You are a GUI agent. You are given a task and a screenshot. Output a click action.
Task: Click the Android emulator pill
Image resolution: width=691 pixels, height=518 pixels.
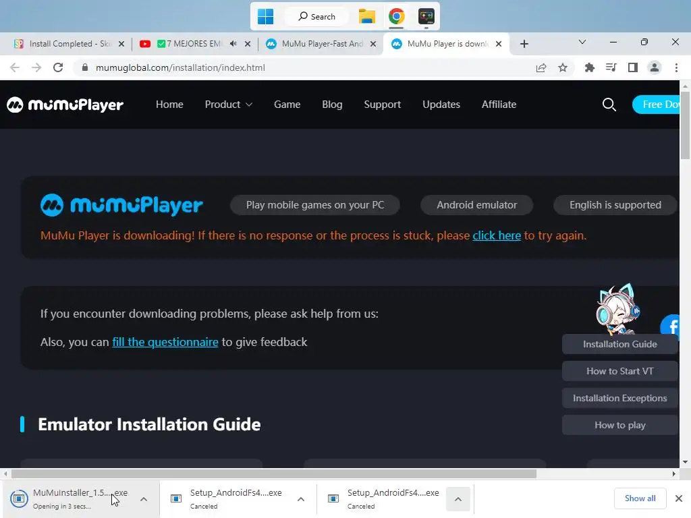point(477,205)
